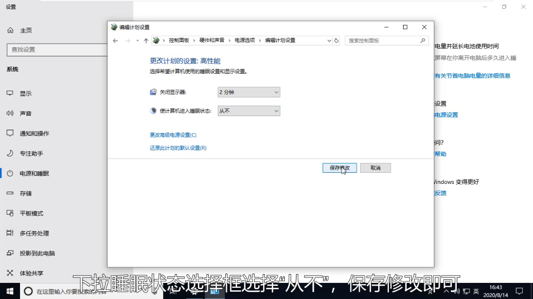The image size is (533, 299).
Task: Open recent locations dropdown arrow
Action: [x=137, y=40]
